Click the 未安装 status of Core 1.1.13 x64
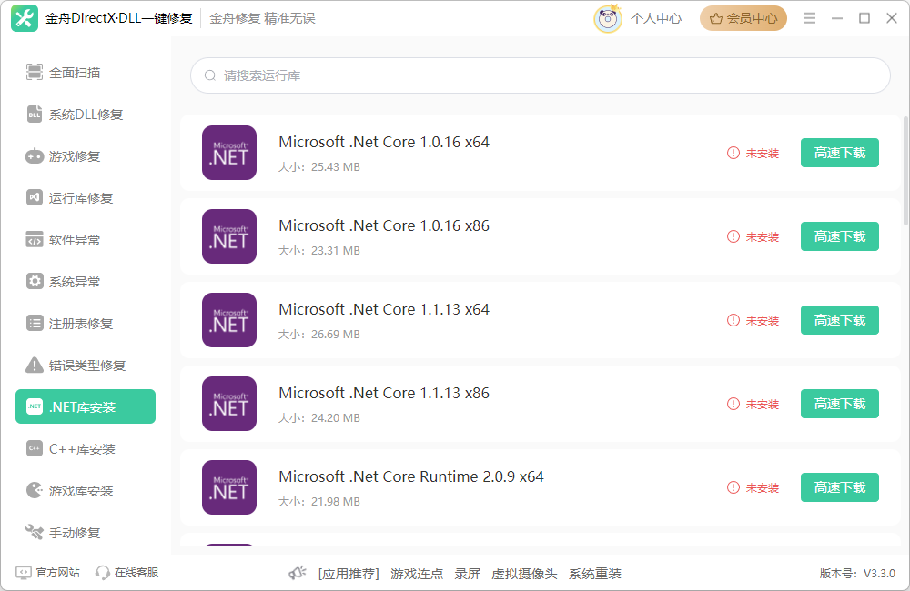910x591 pixels. 753,320
